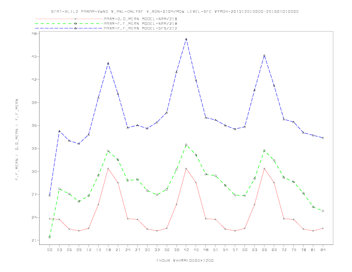The width and height of the screenshot is (352, 272).
Task: Click the x-axis tick label 42
Action: click(186, 250)
